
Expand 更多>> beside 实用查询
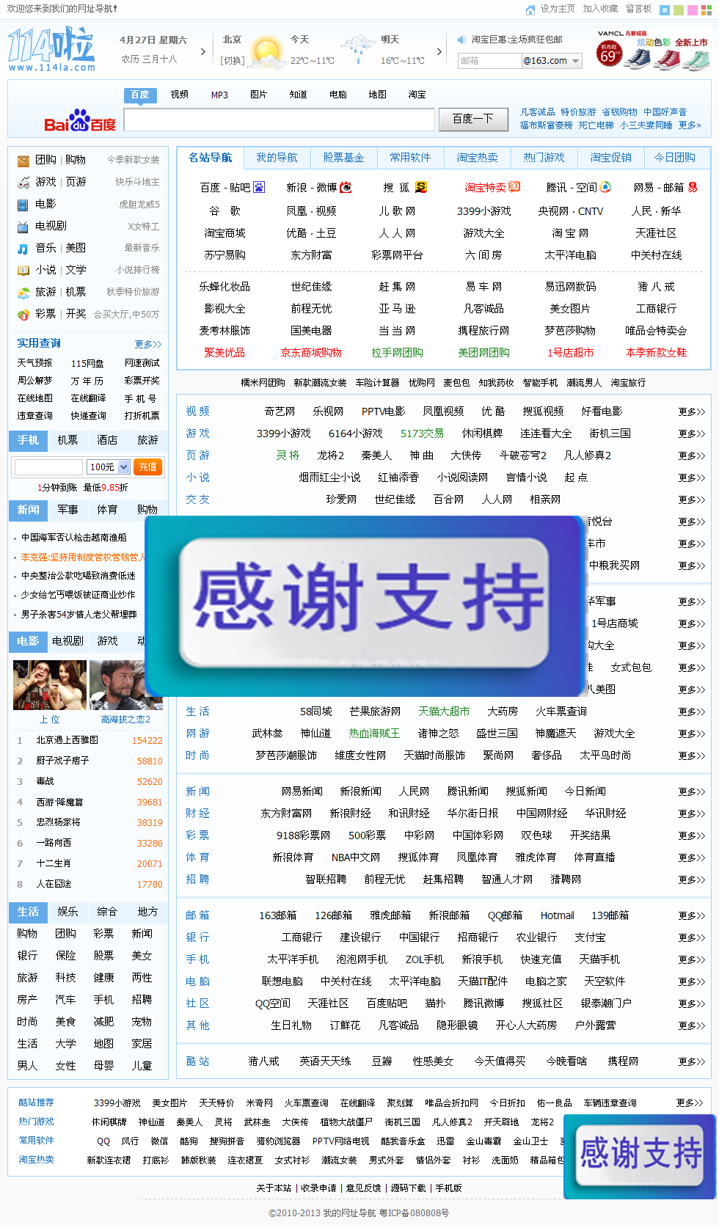pos(148,344)
